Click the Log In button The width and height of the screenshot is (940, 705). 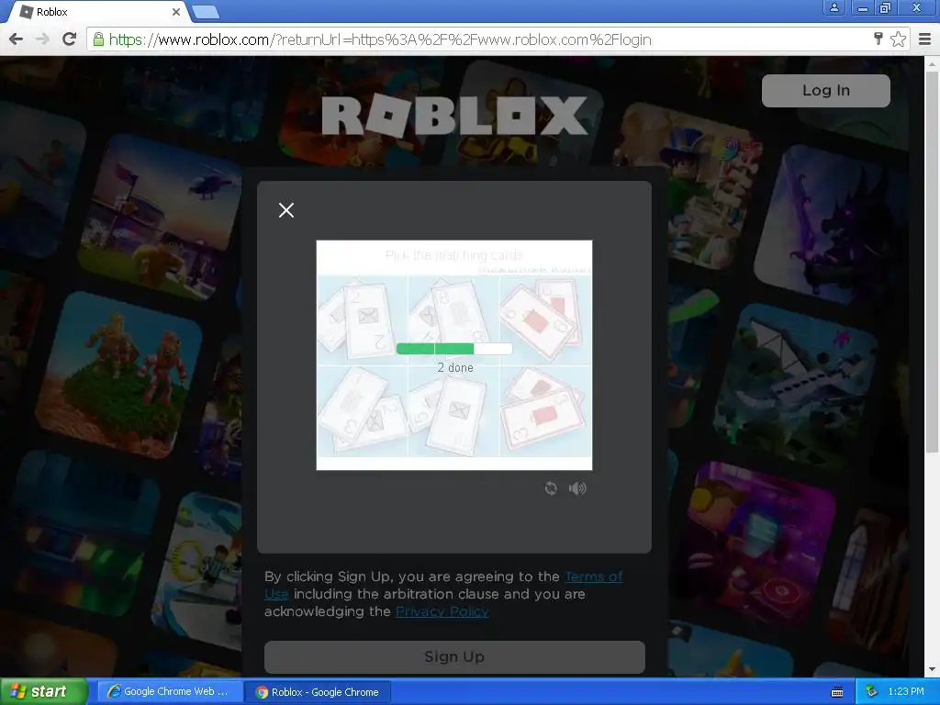pyautogui.click(x=825, y=91)
